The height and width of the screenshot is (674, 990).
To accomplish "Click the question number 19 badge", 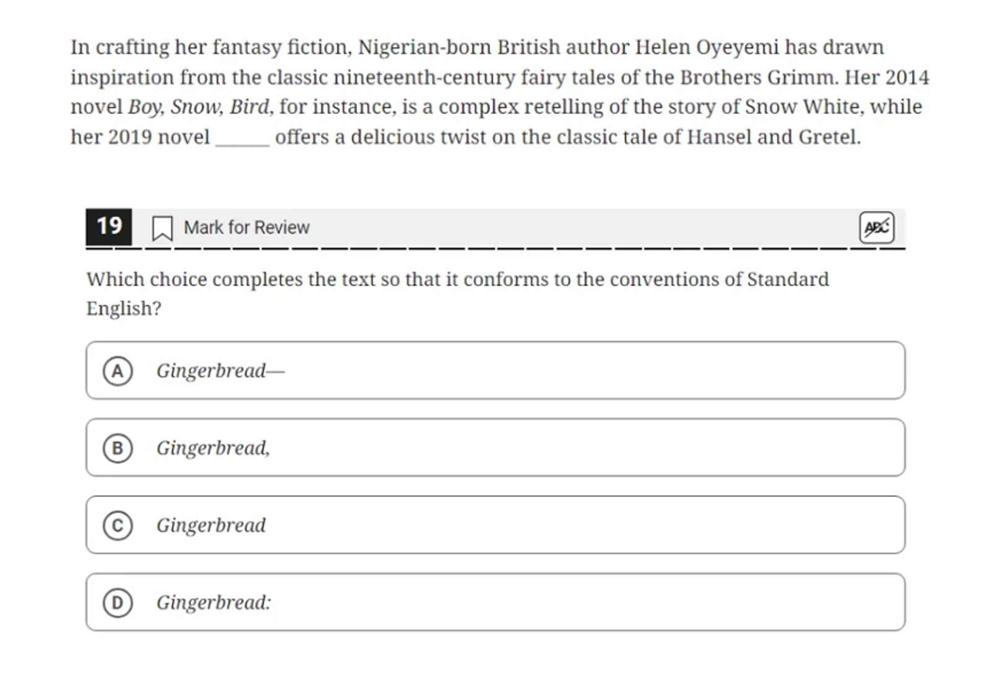I will [x=109, y=227].
